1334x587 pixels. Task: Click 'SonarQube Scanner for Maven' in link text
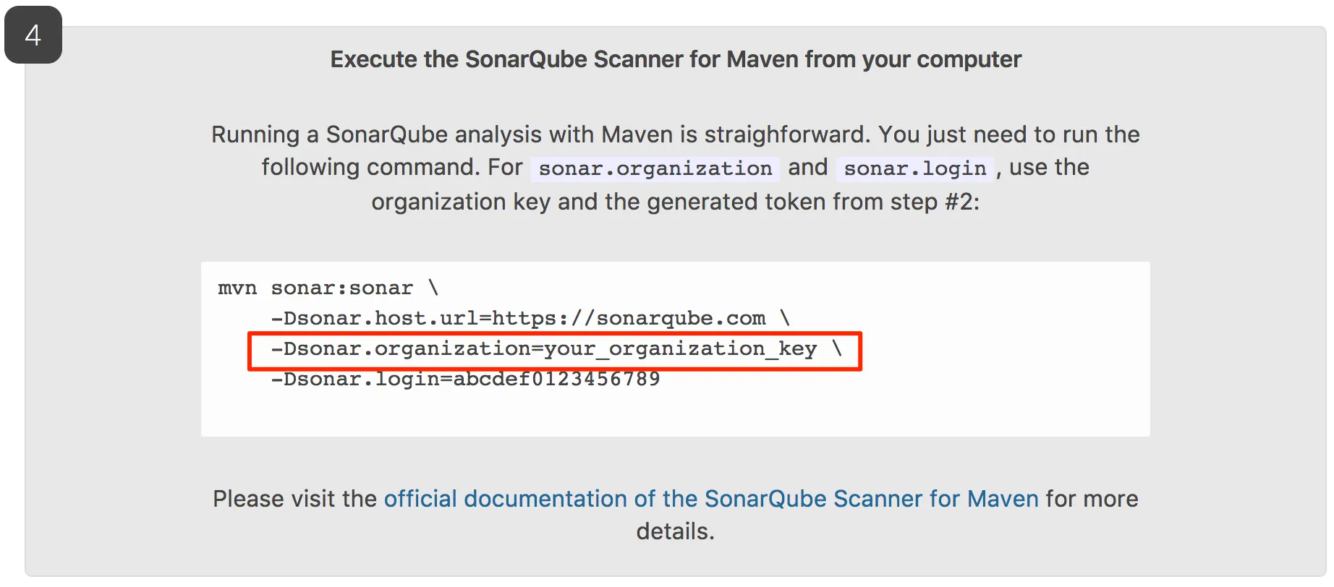(x=871, y=499)
